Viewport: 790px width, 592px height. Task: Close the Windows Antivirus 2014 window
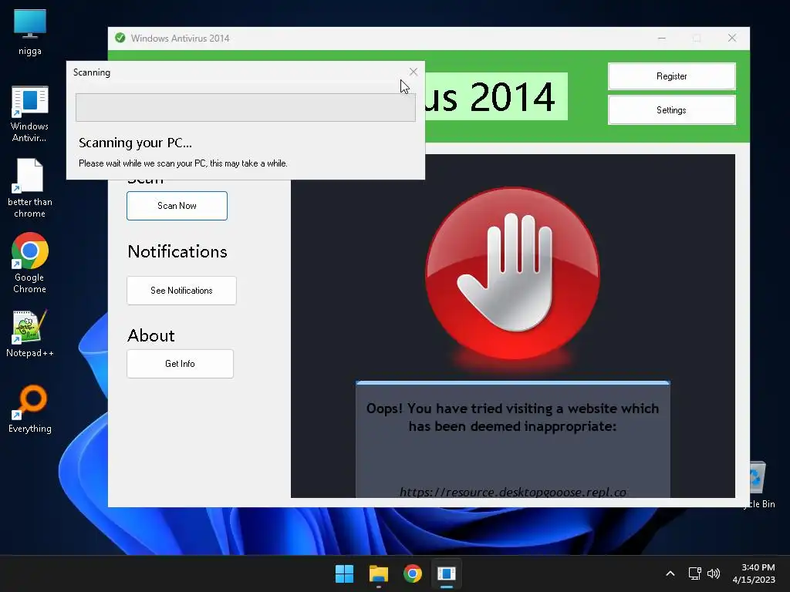pos(732,39)
